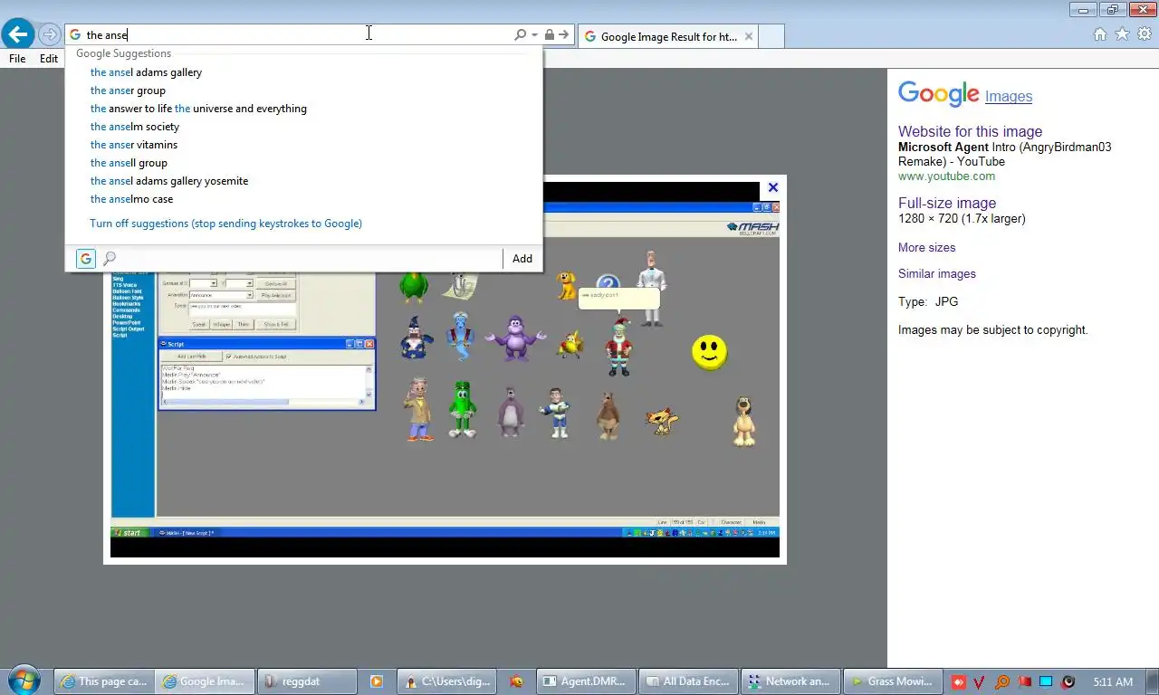Open the Images link beside Google logo
Image resolution: width=1159 pixels, height=695 pixels.
coord(1009,96)
